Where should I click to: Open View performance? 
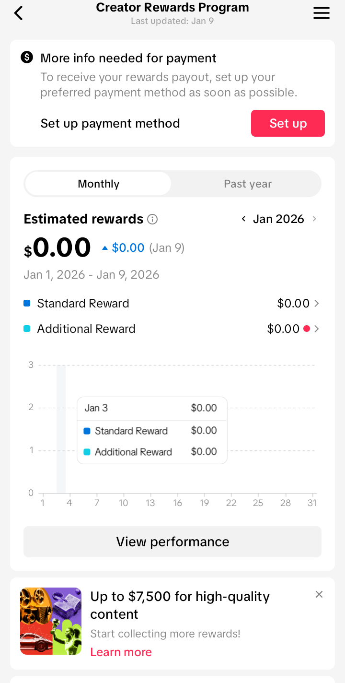(172, 542)
